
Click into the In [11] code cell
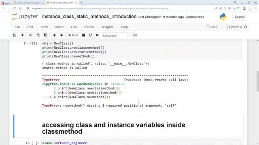pyautogui.click(x=141, y=50)
